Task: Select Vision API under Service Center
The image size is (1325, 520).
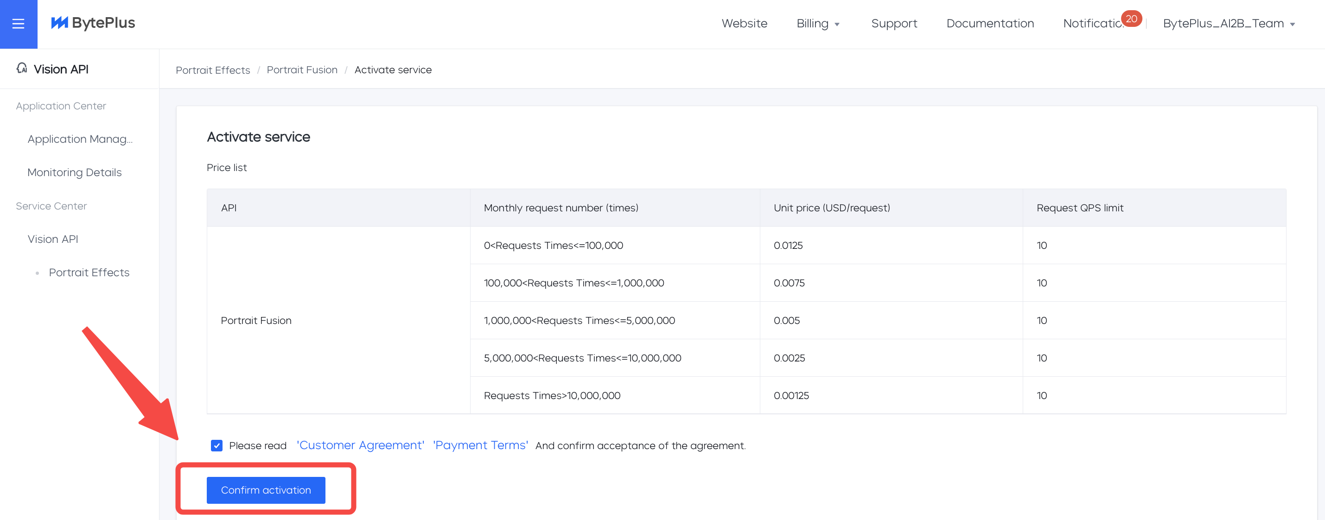Action: [53, 239]
